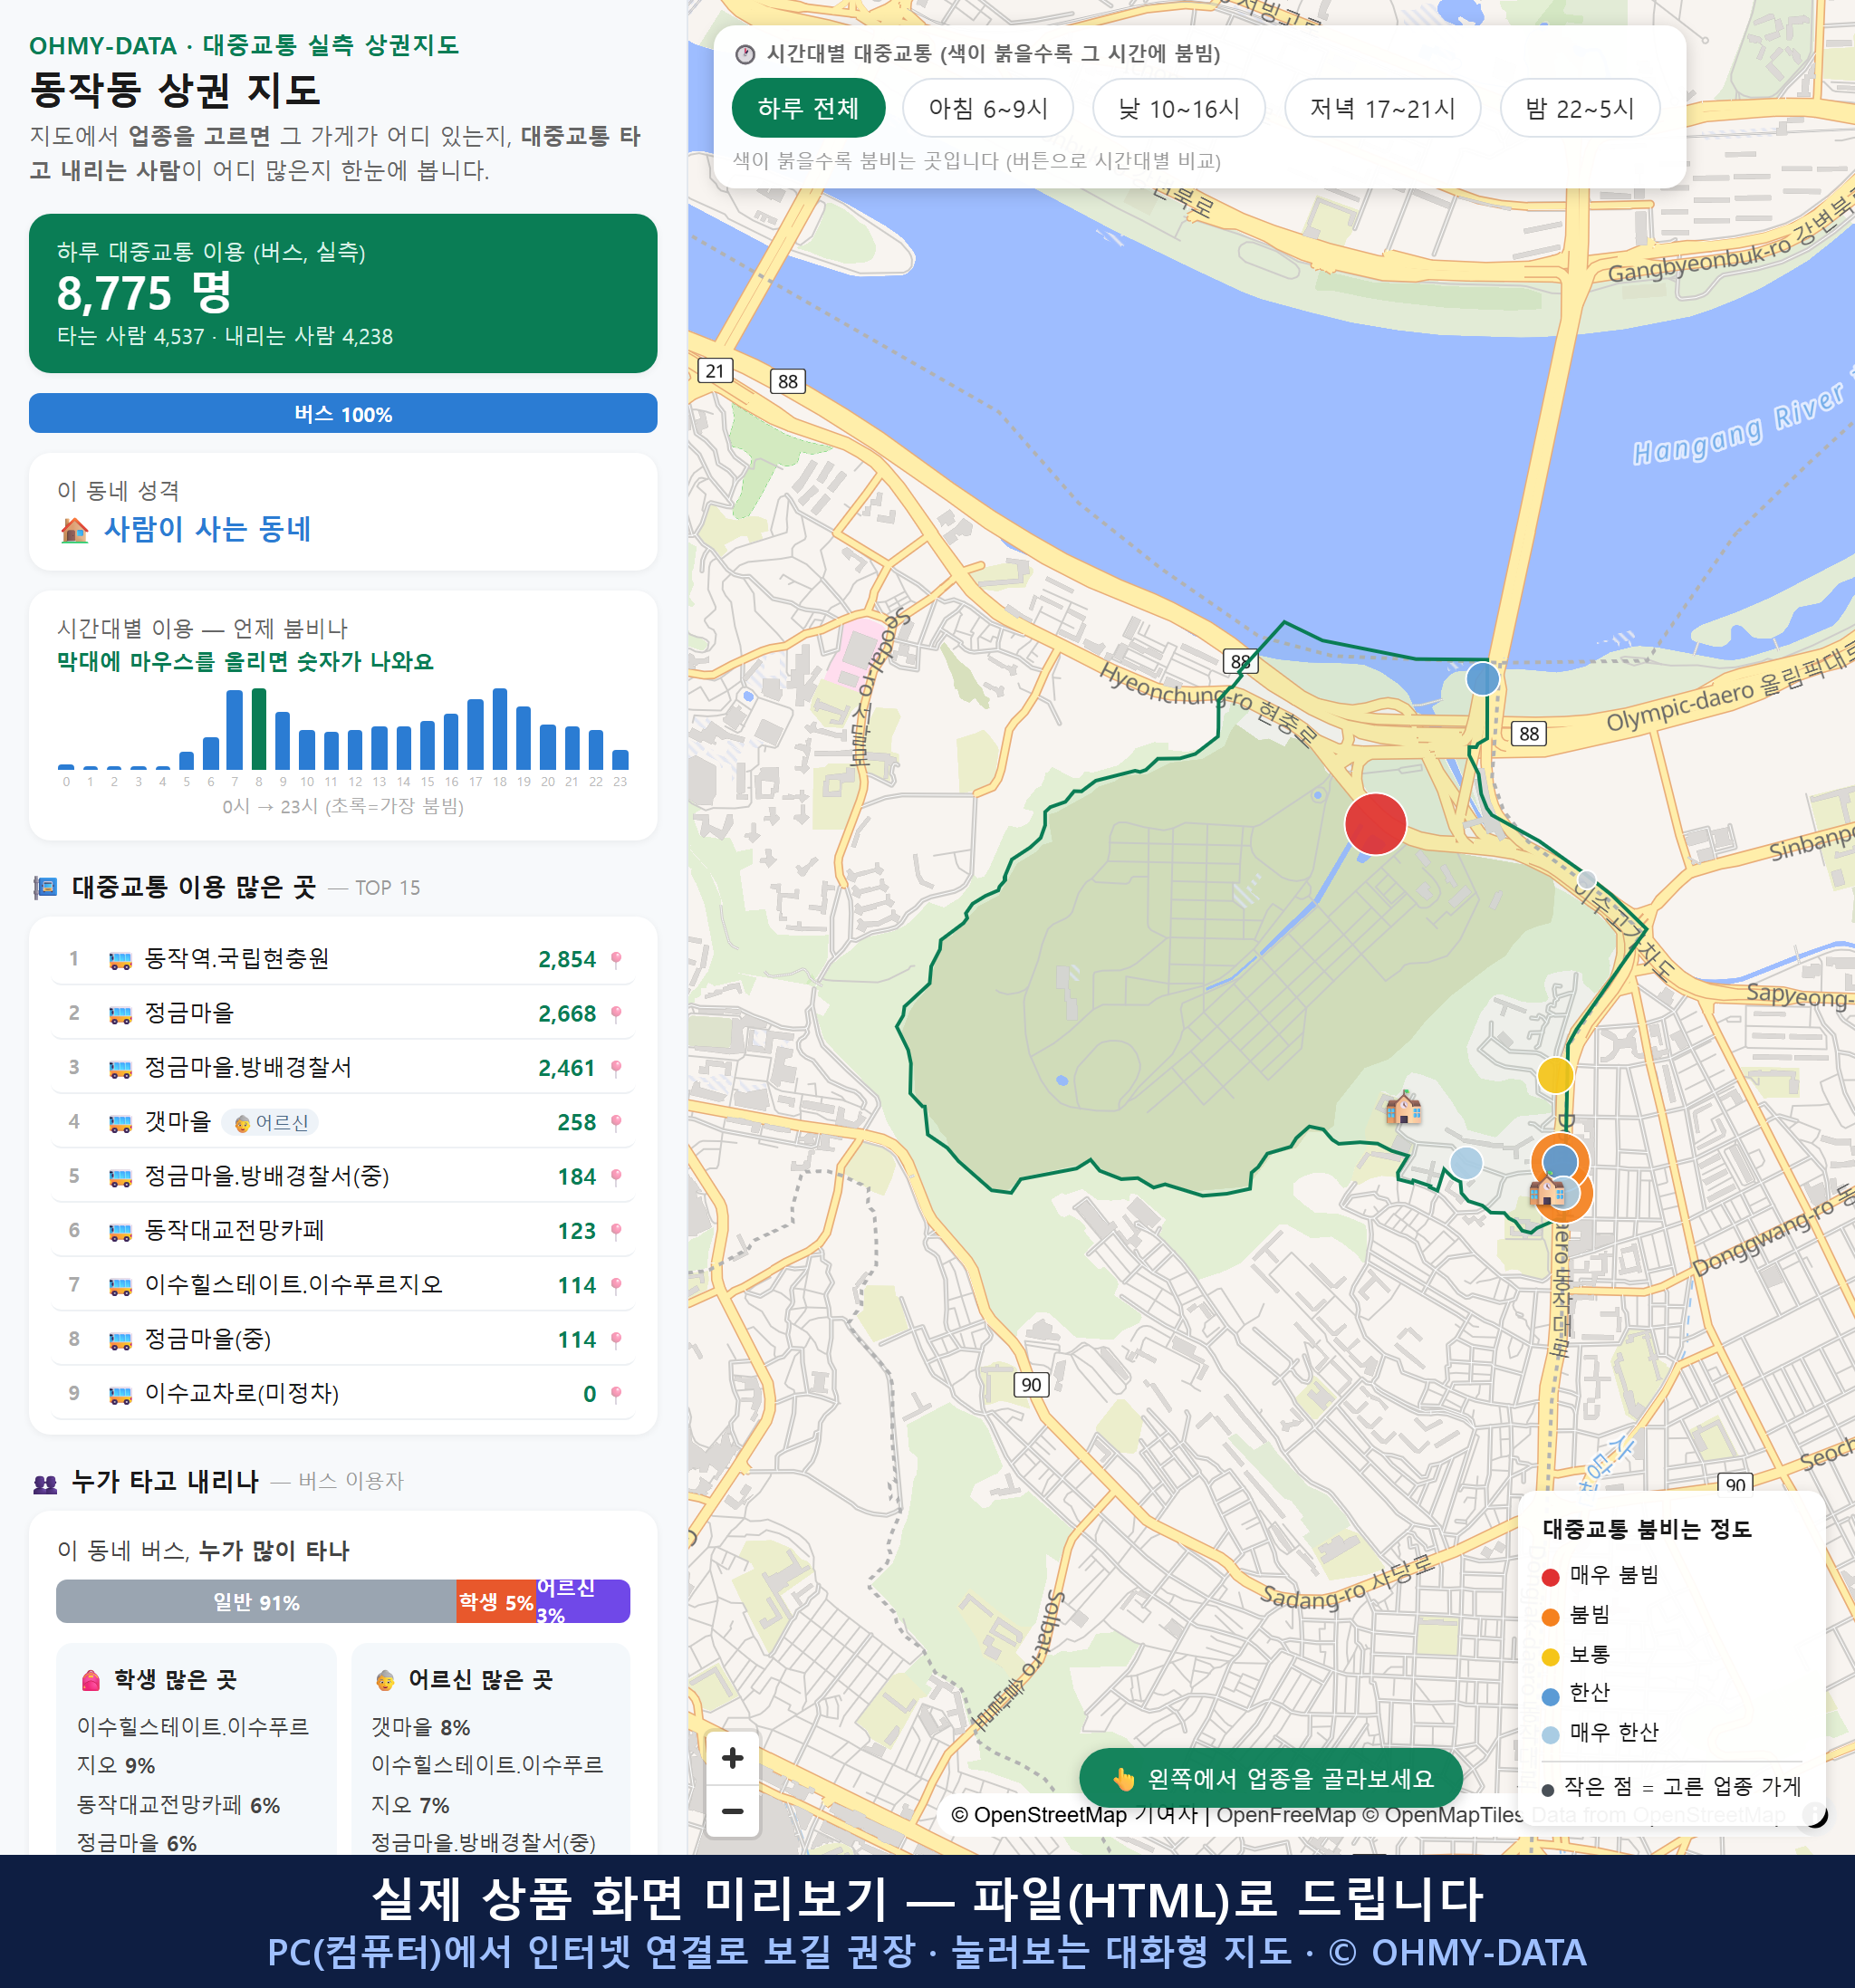The image size is (1855, 1988).
Task: Click the 일반 91% gray bar segment
Action: (256, 1601)
